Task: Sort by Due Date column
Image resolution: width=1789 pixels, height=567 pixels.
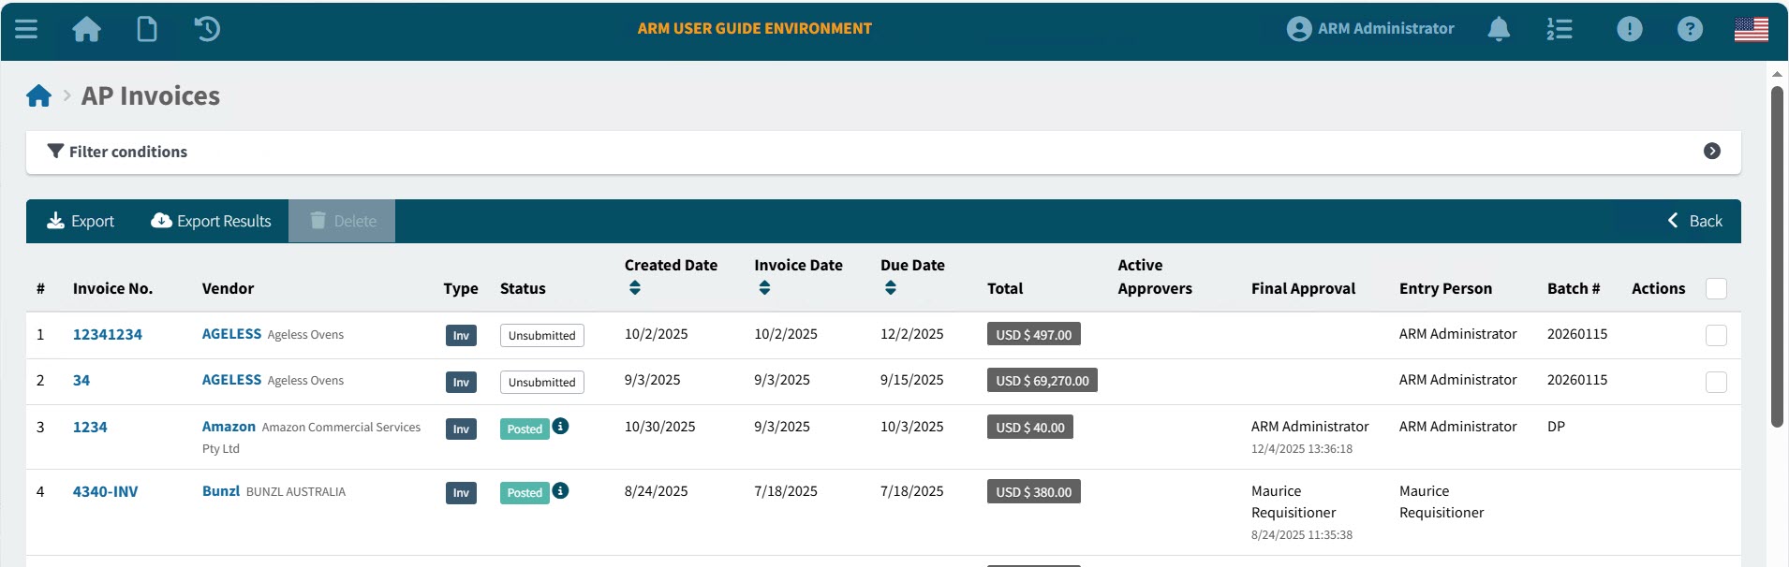Action: [890, 288]
